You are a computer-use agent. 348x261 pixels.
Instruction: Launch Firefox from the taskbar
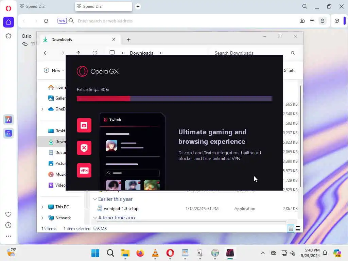tap(140, 253)
